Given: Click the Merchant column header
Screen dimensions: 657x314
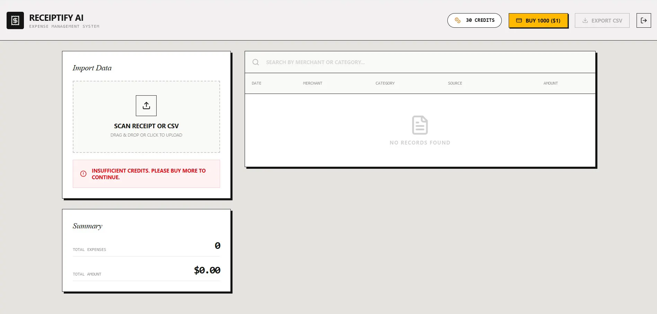Looking at the screenshot, I should click(x=313, y=83).
